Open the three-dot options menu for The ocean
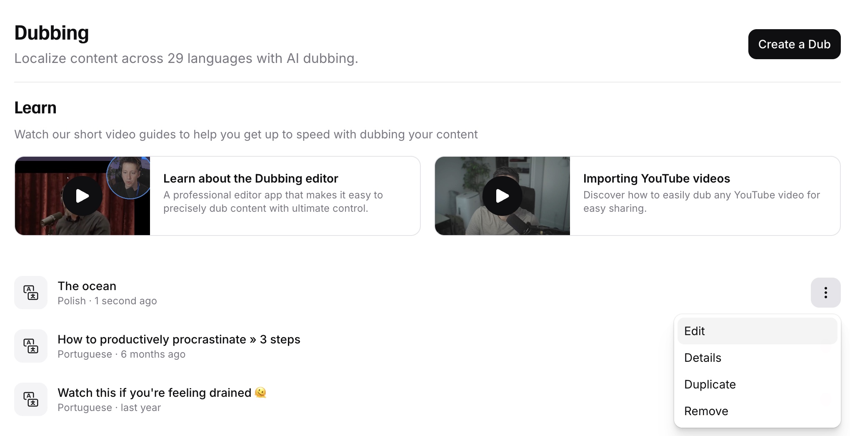 tap(825, 293)
